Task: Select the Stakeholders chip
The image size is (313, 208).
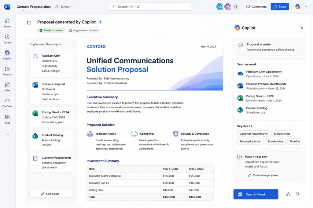Action: [x=275, y=141]
